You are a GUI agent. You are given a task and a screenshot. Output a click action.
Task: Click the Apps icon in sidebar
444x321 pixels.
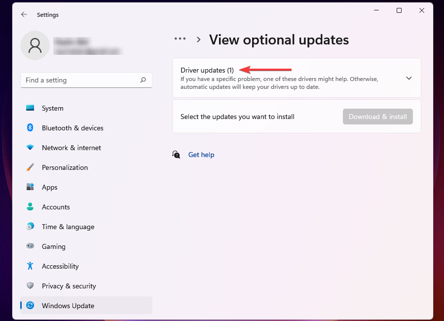[30, 187]
